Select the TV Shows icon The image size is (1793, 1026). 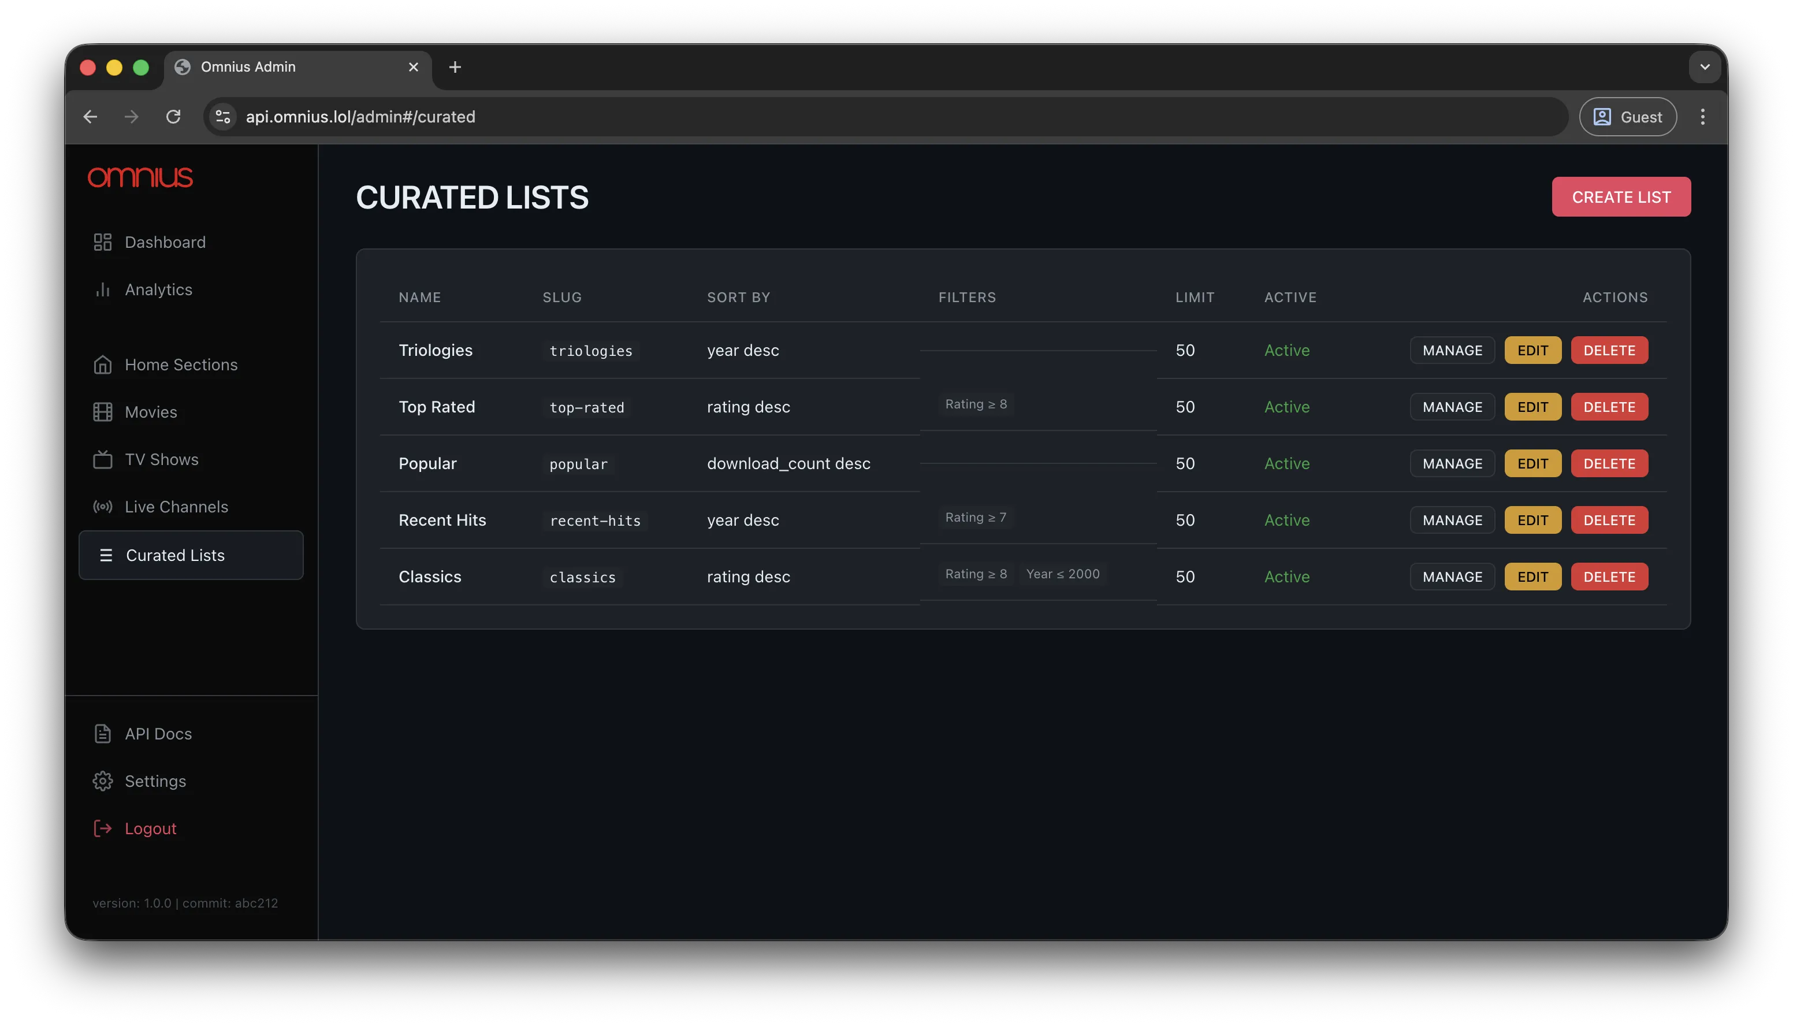point(102,459)
